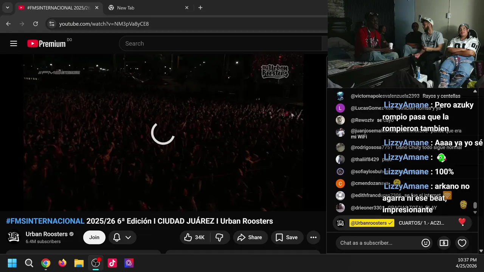Open the more actions three-dot menu
The width and height of the screenshot is (484, 272).
pyautogui.click(x=313, y=237)
